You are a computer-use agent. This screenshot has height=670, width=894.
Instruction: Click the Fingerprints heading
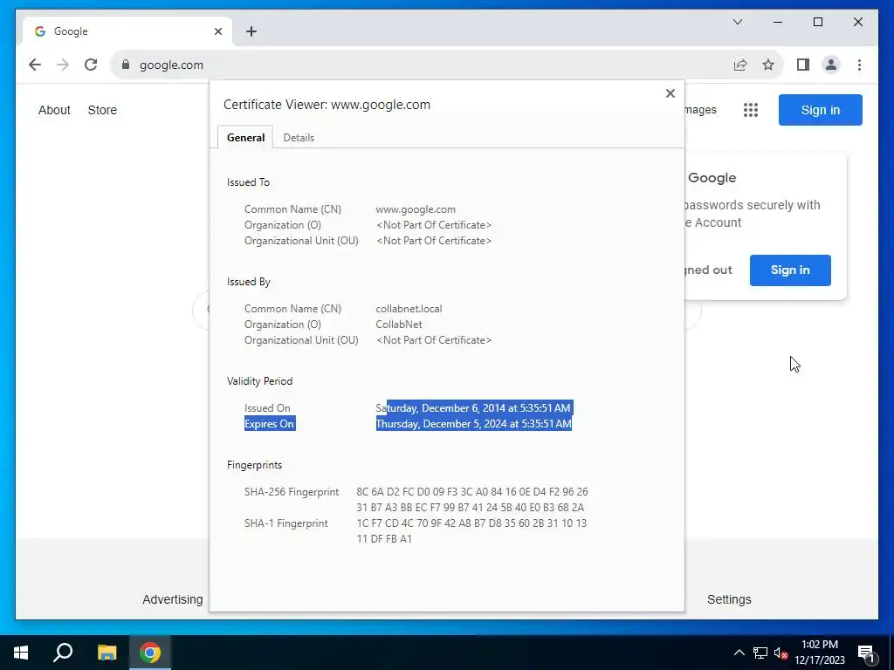coord(254,465)
